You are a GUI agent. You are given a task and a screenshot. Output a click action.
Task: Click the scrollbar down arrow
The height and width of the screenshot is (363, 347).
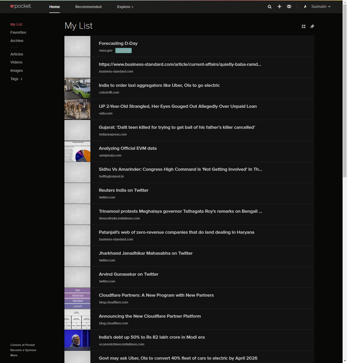(345, 361)
